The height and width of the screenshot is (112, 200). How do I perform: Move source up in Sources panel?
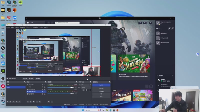click(x=37, y=102)
